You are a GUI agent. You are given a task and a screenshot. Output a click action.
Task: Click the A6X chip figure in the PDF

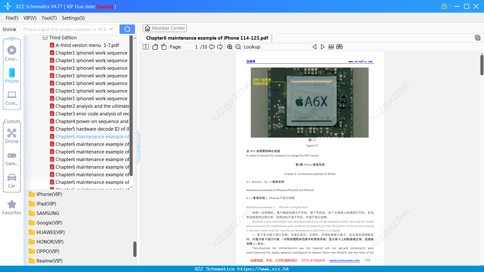click(x=310, y=102)
